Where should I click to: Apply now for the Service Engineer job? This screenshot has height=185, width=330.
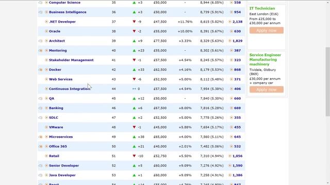(267, 89)
